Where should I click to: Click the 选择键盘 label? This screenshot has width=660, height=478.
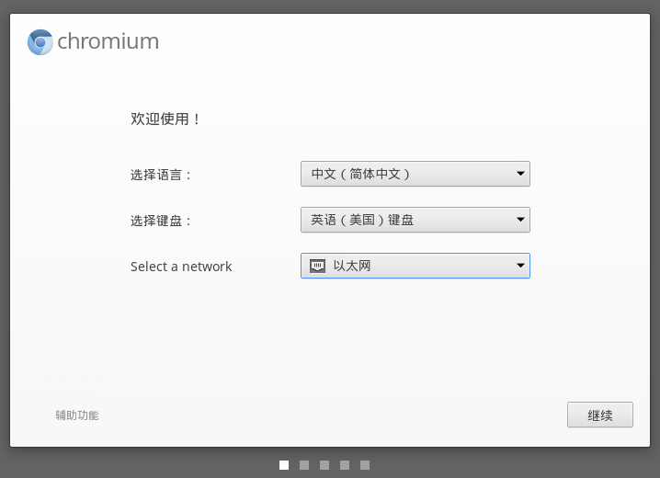tap(161, 221)
